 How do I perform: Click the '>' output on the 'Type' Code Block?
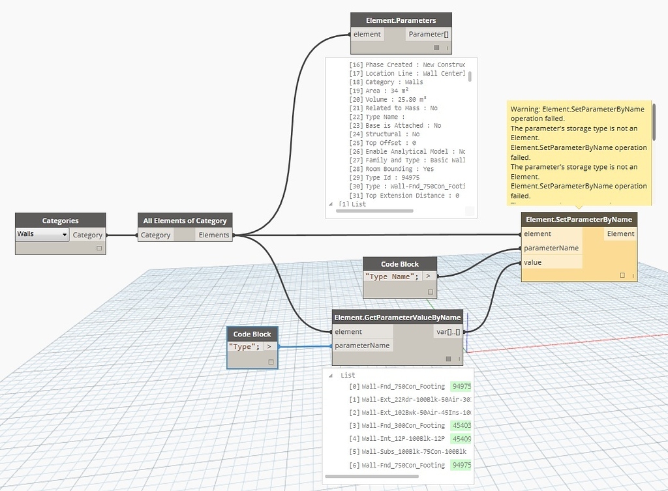[x=269, y=346]
